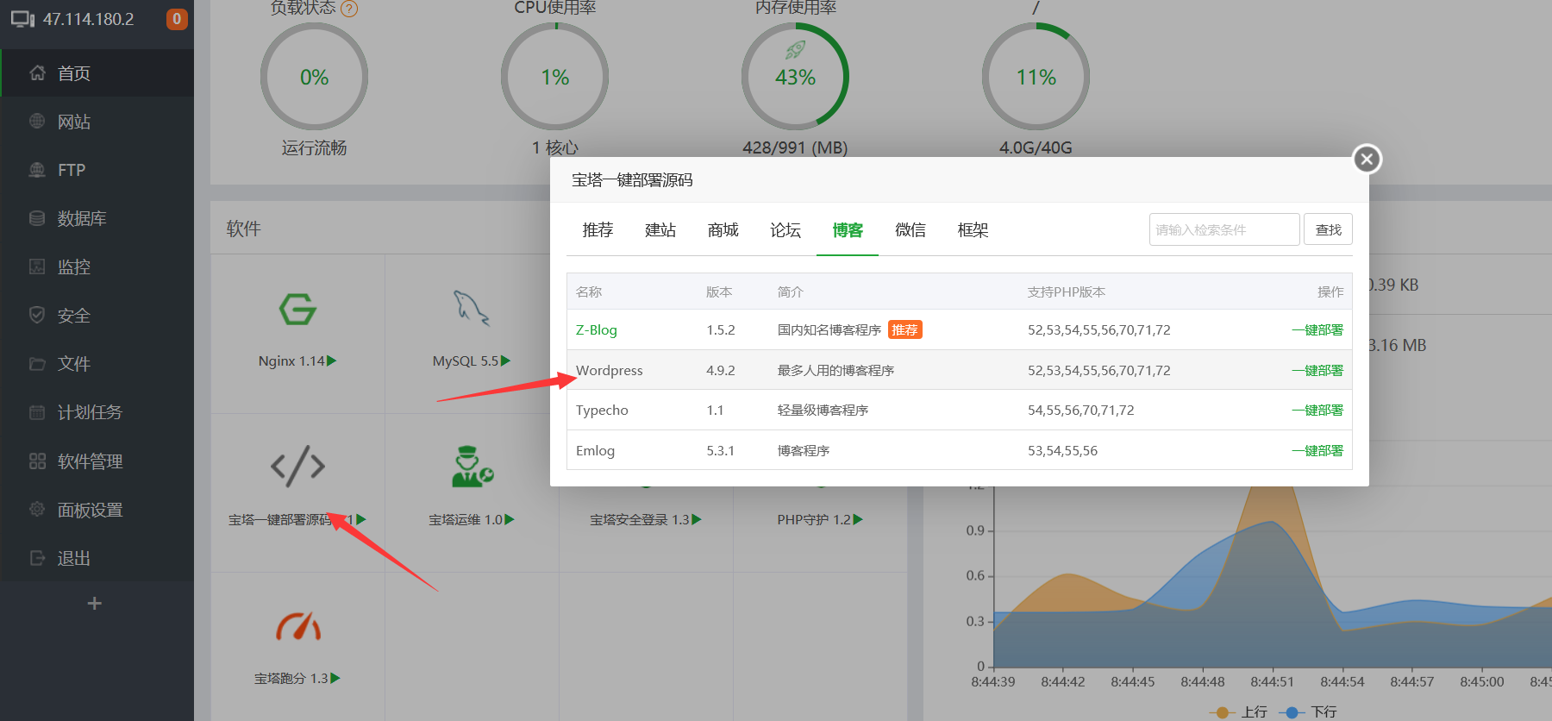The height and width of the screenshot is (721, 1552).
Task: Click the 宝塔跑分 speedometer icon
Action: click(297, 626)
